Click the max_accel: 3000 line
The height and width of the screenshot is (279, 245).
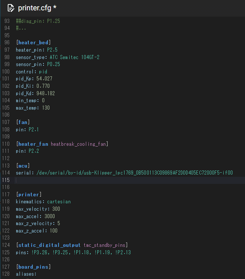tap(35, 216)
